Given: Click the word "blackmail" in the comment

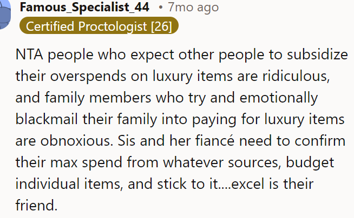Looking at the screenshot, I should (47, 119).
